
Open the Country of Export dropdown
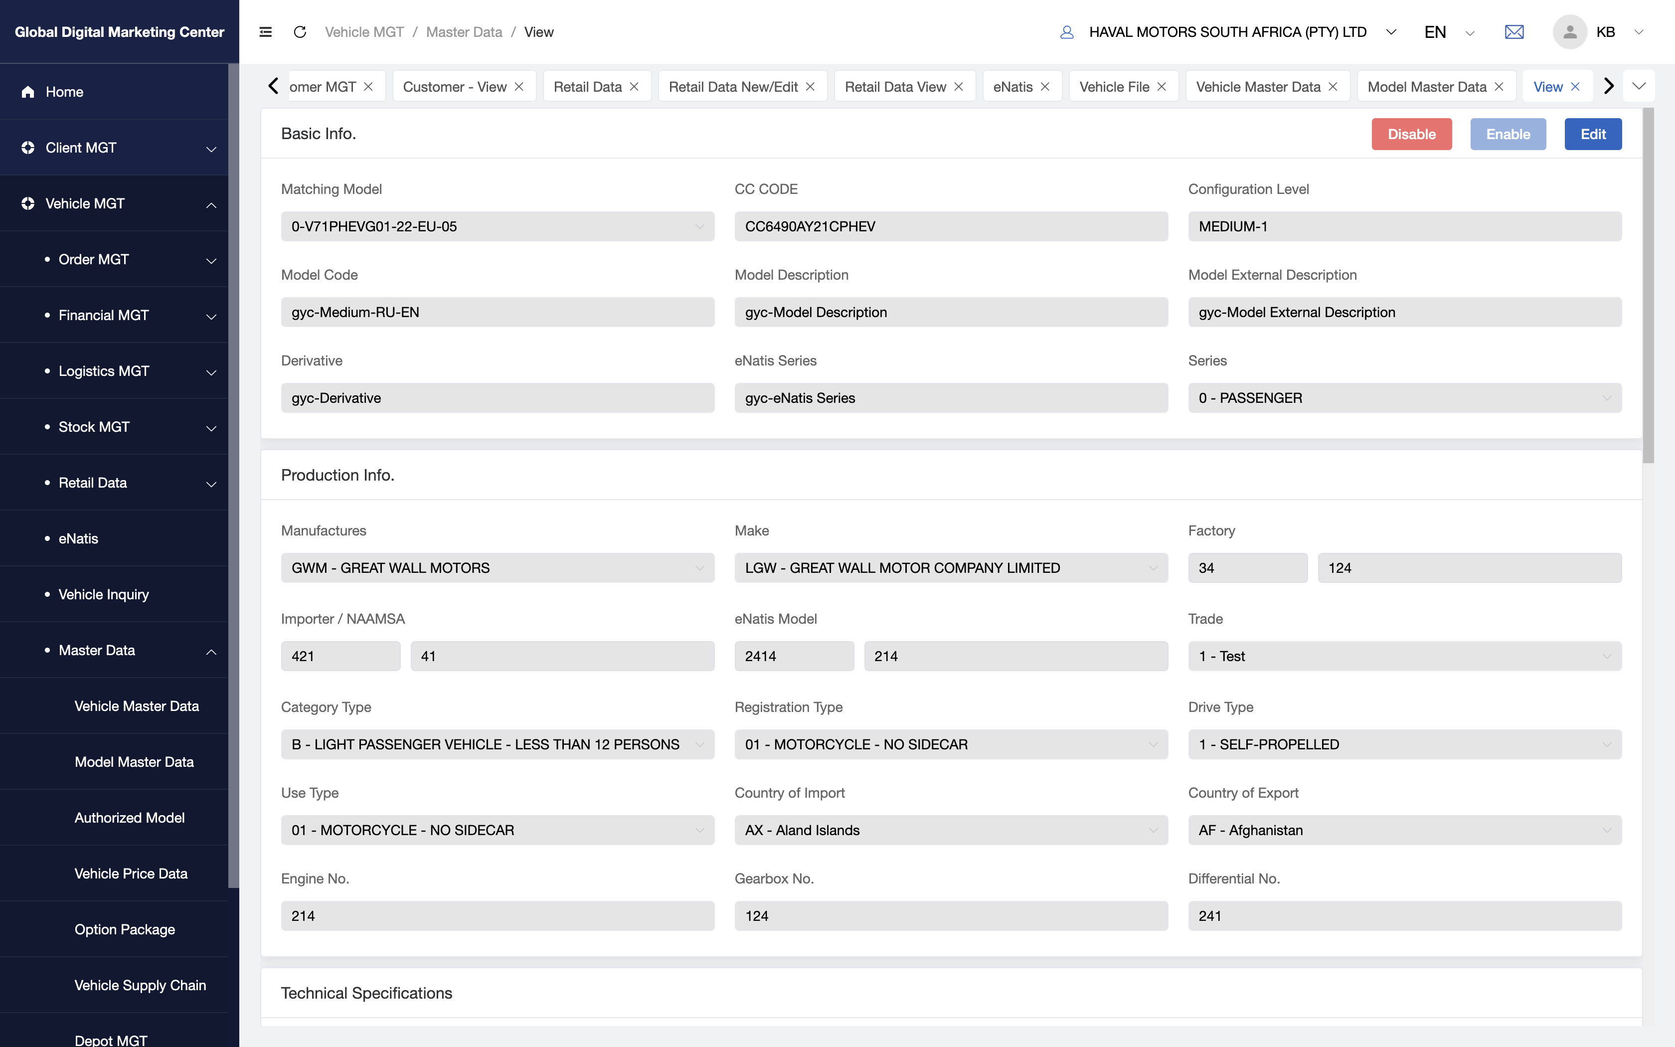(x=1404, y=830)
